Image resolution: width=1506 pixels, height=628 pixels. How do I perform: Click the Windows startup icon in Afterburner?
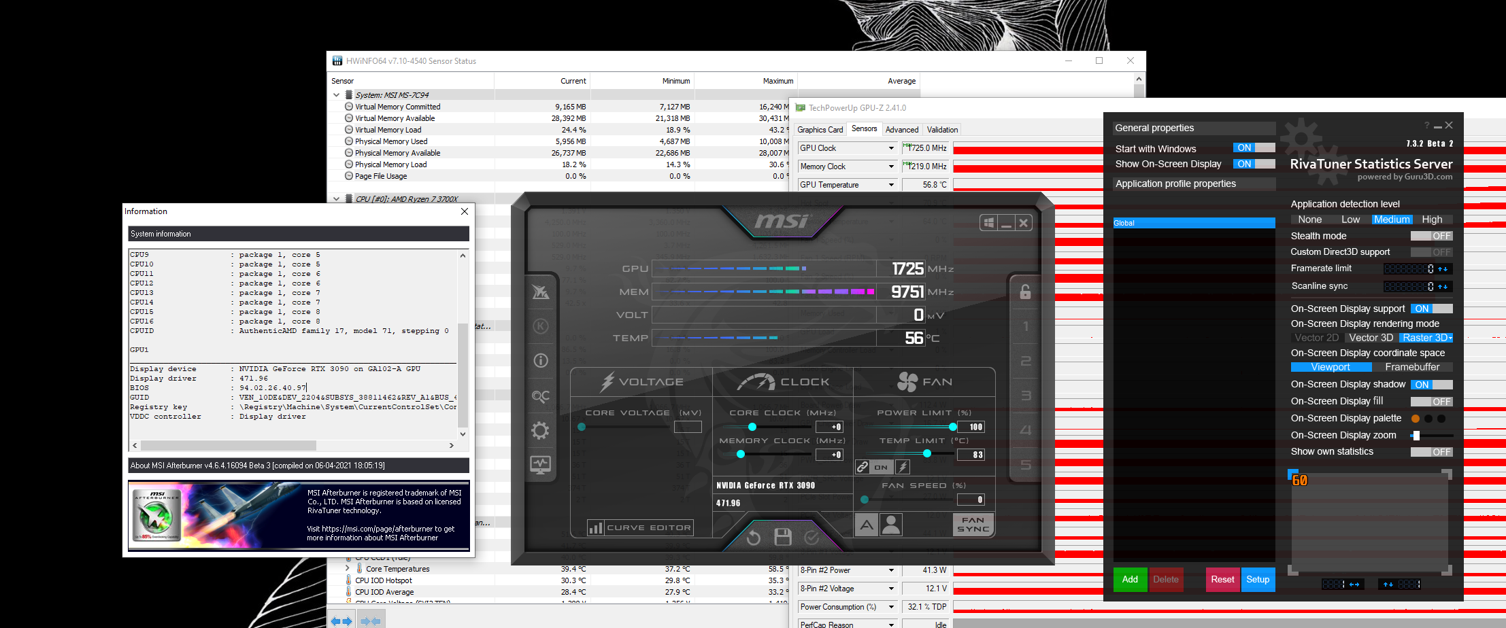[989, 223]
